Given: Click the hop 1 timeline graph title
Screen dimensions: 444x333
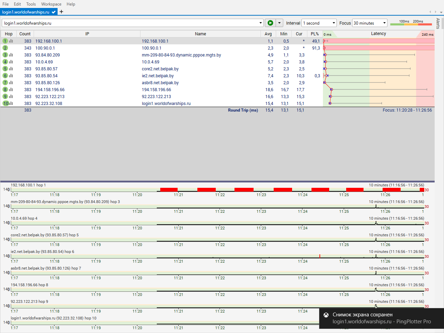Looking at the screenshot, I should (28, 185).
